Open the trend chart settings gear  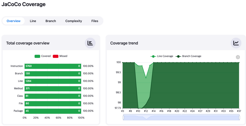238,57
